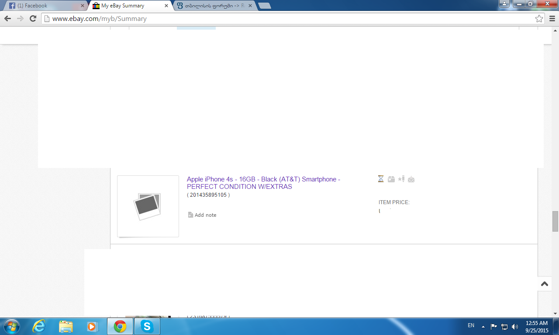
Task: Switch to the (1) Facebook tab
Action: [x=45, y=6]
